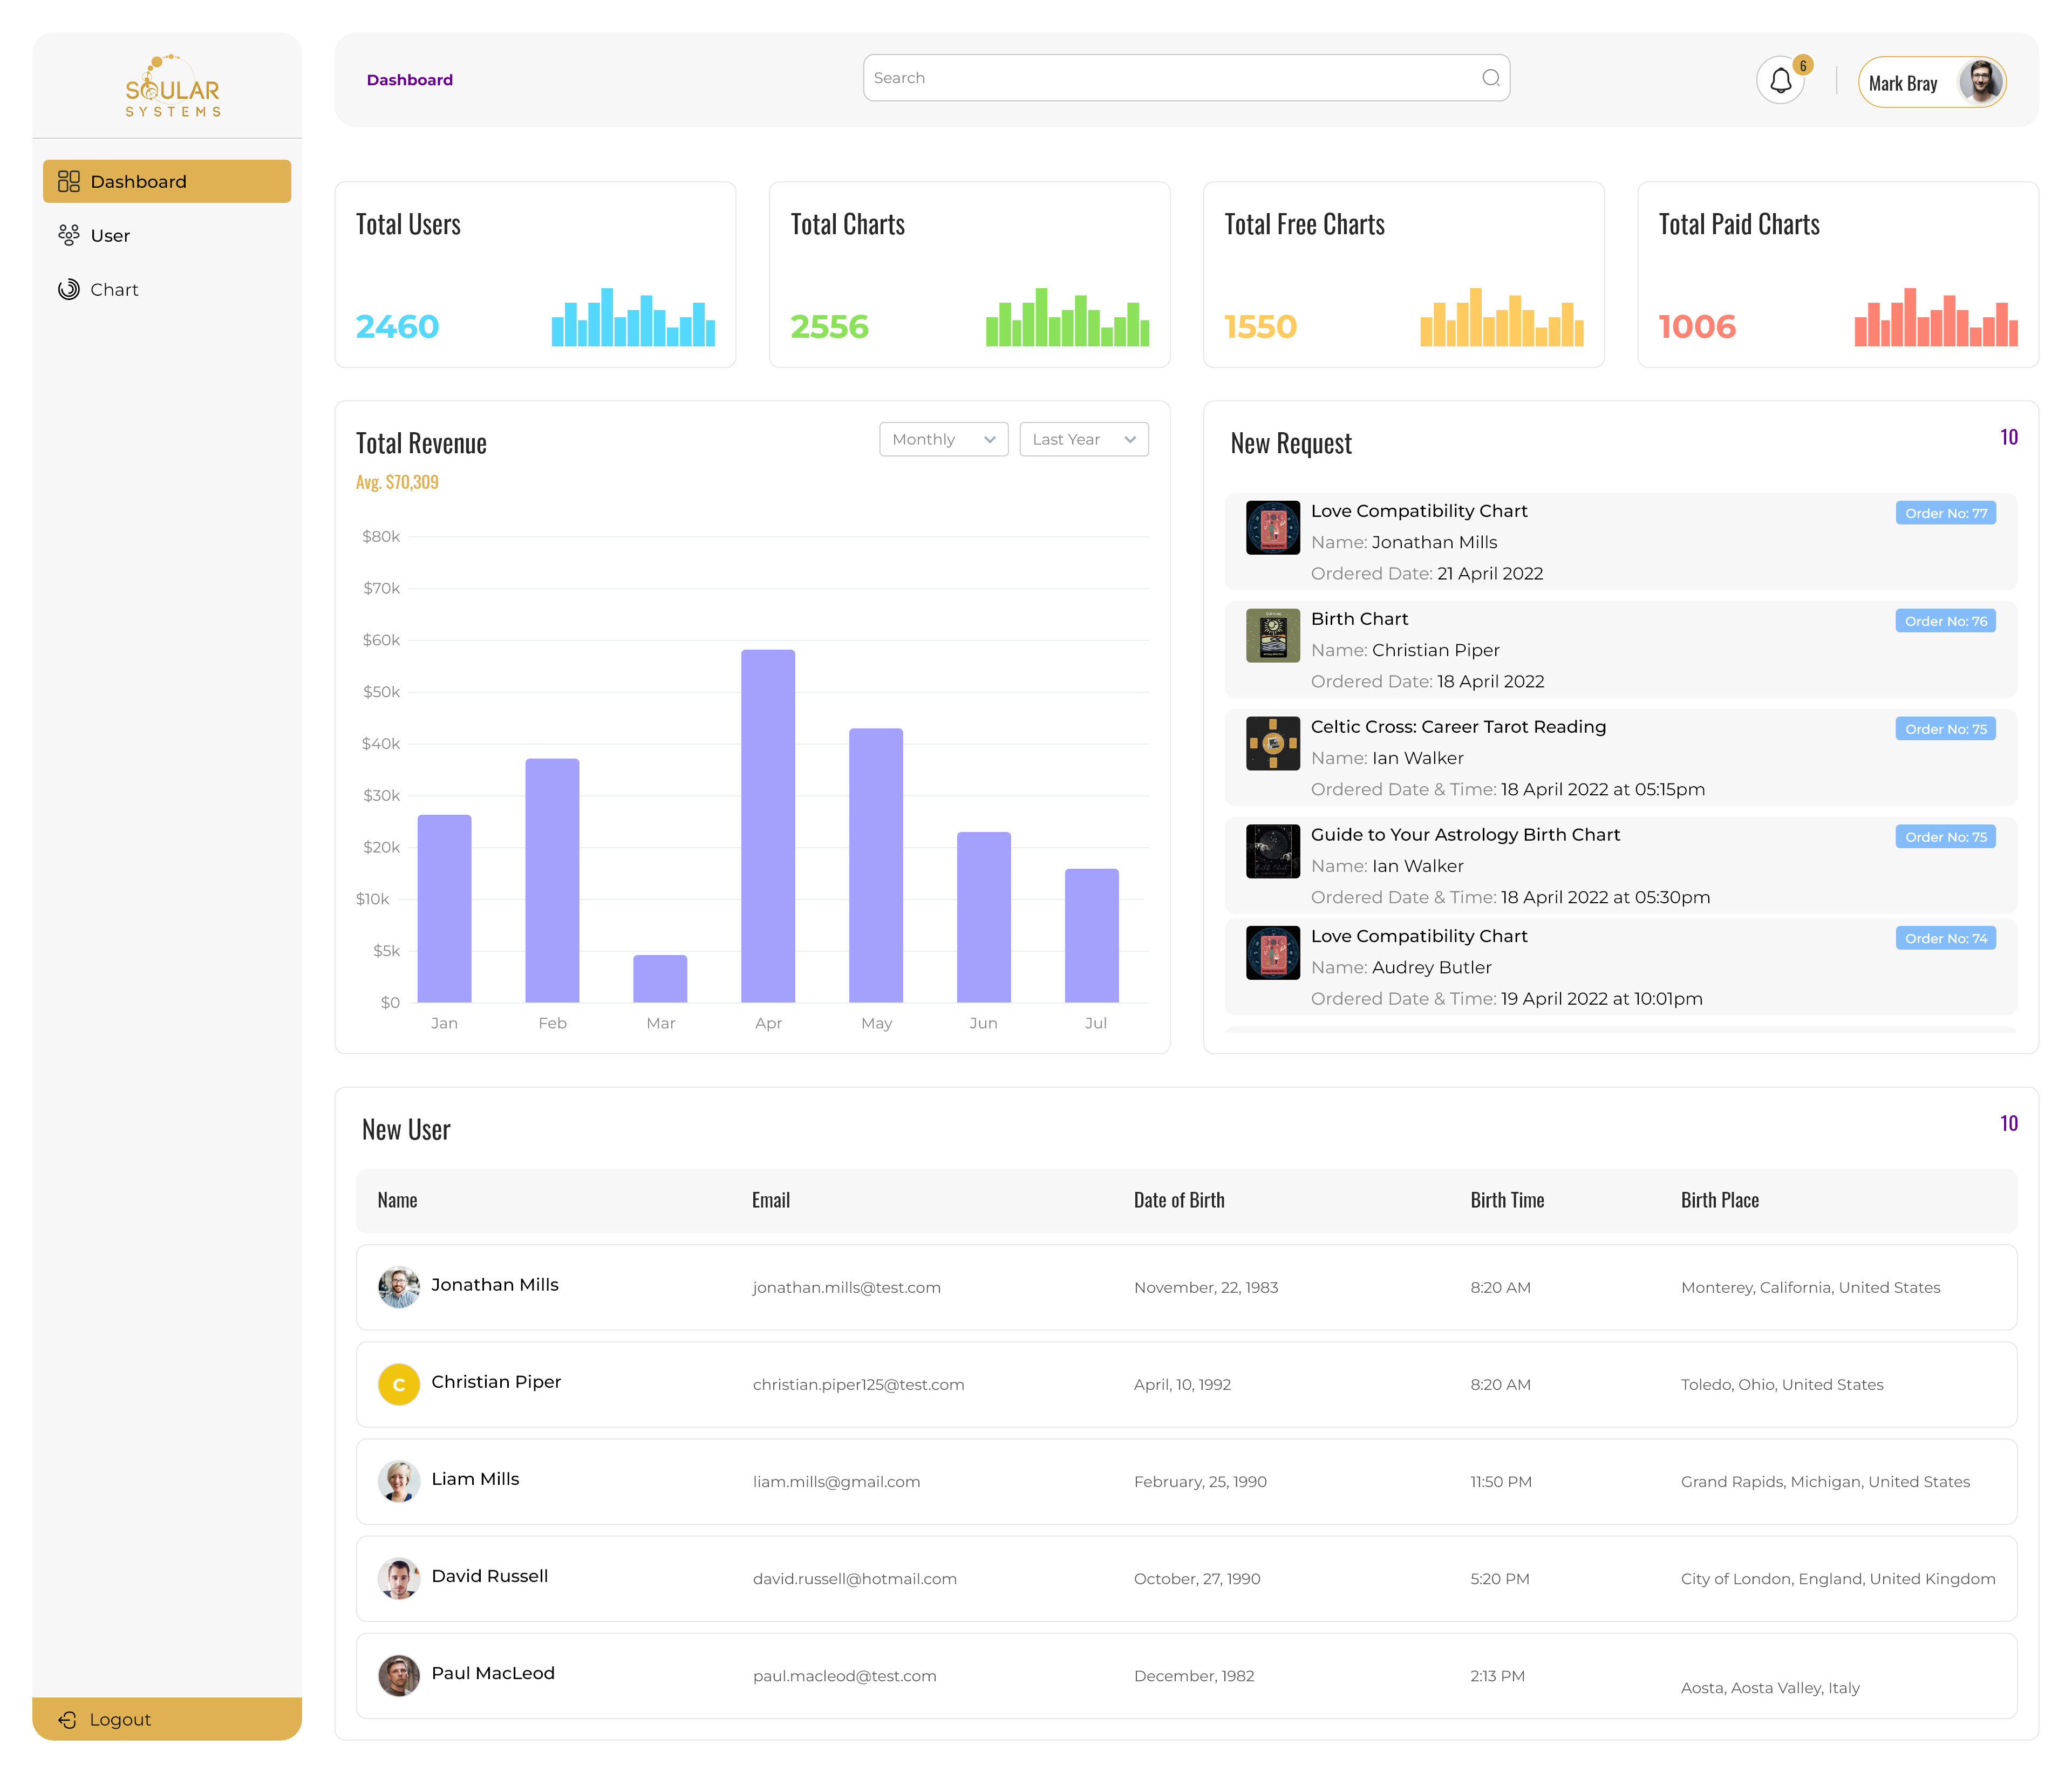Click the Soular Systems logo
Viewport: 2072px width, 1773px height.
coord(172,87)
